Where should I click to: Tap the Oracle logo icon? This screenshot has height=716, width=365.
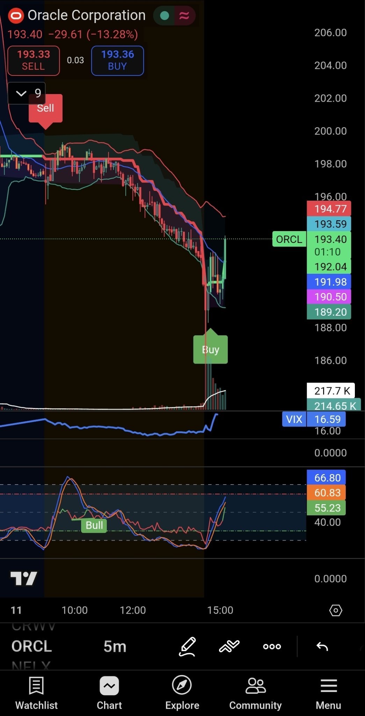[16, 16]
